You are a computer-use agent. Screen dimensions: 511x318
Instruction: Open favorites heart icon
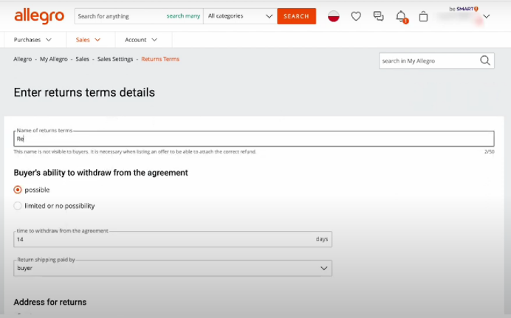pyautogui.click(x=356, y=16)
